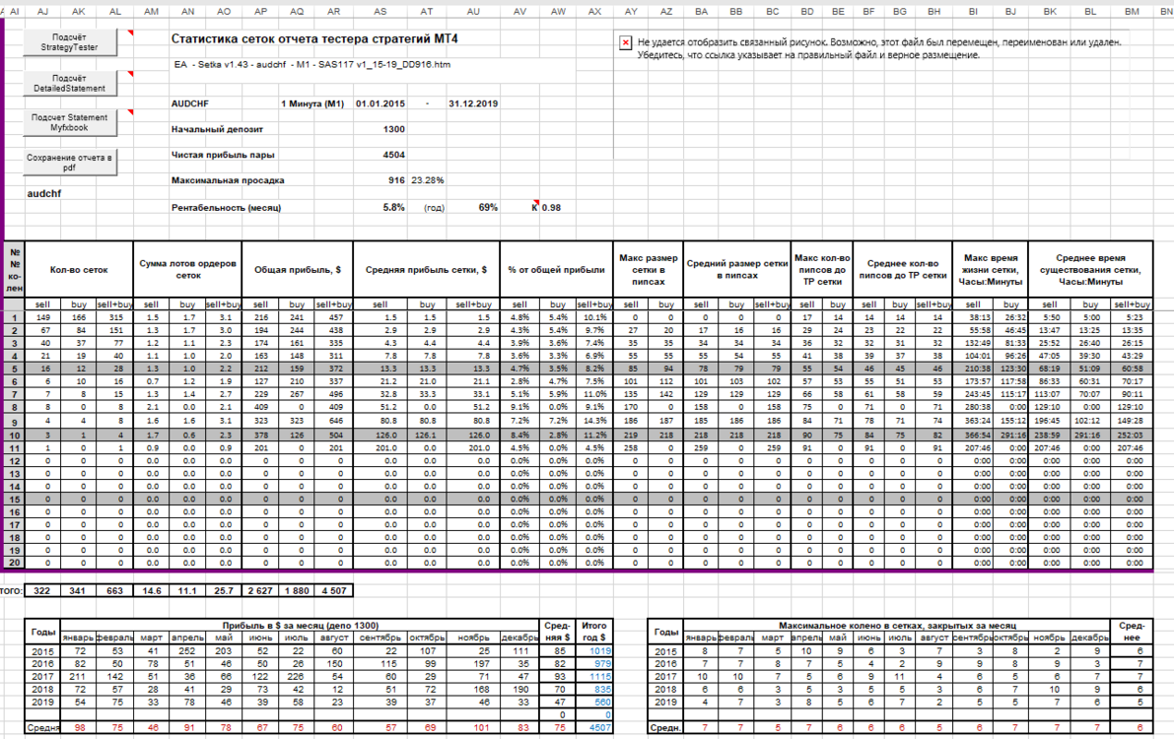Click the start date 01.01.2015
The width and height of the screenshot is (1174, 739).
pyautogui.click(x=380, y=104)
